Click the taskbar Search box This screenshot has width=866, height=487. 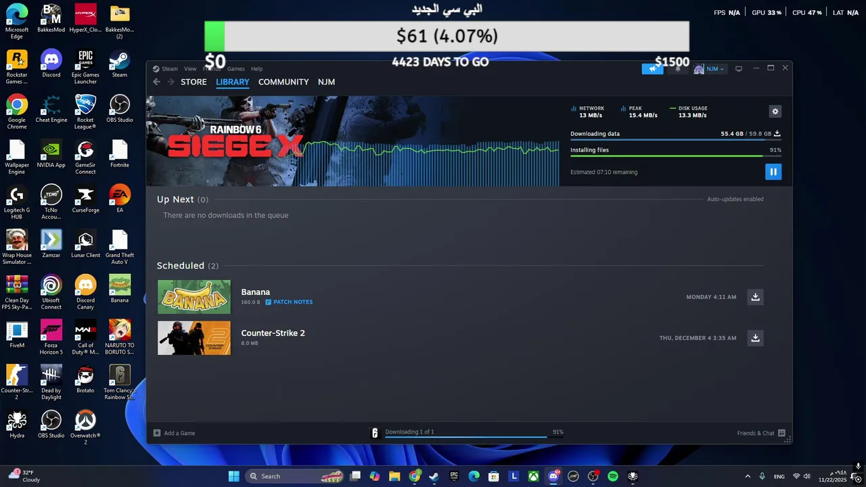pos(294,476)
